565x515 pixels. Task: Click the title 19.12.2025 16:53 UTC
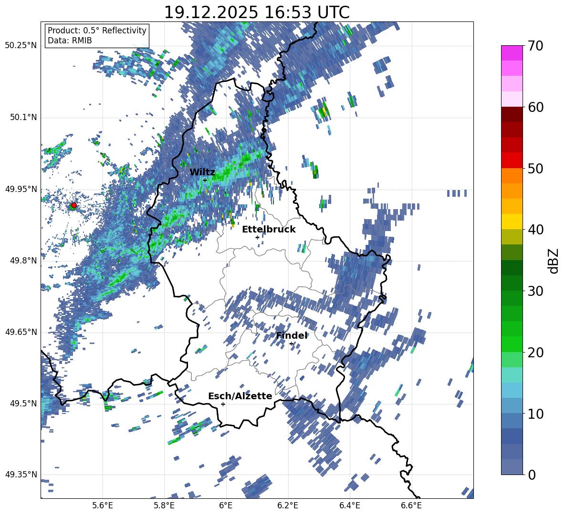(257, 12)
